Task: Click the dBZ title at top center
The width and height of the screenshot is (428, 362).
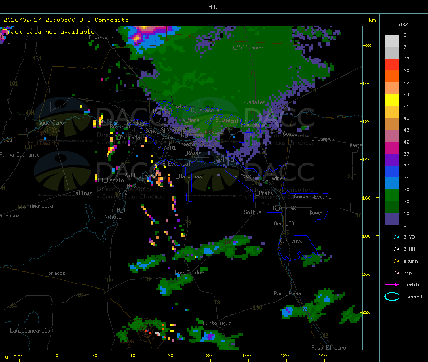Action: [214, 7]
